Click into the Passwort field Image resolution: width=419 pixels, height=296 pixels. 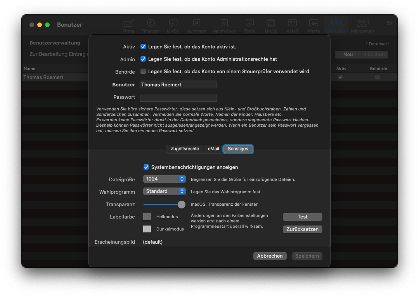pyautogui.click(x=178, y=97)
